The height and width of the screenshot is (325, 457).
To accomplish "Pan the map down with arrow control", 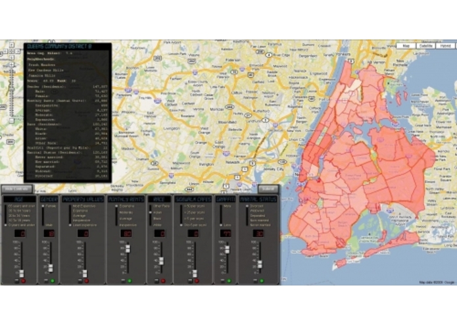I will (12, 57).
